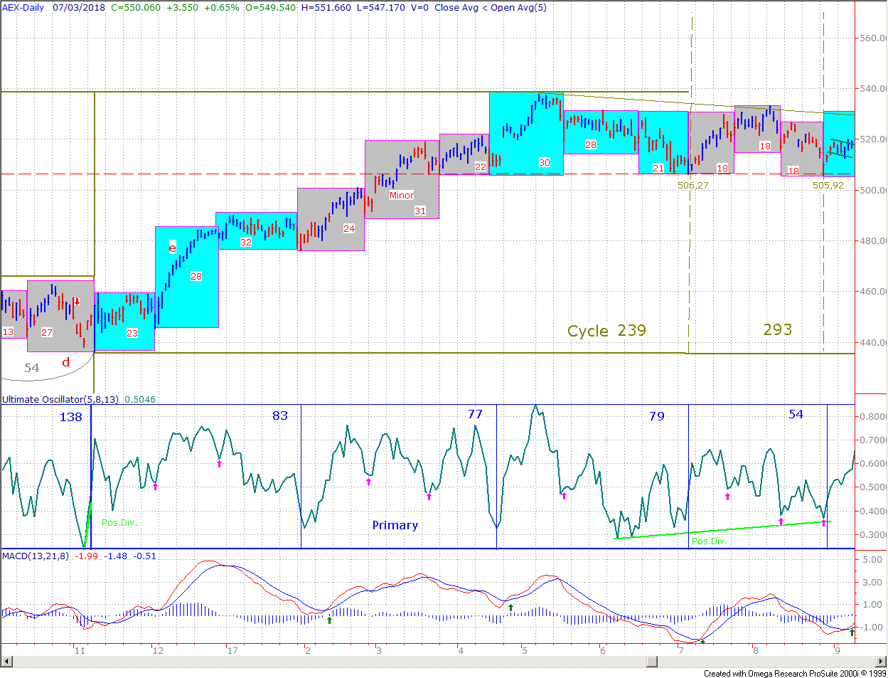Click the box count label 27
888x678 pixels.
tap(47, 332)
